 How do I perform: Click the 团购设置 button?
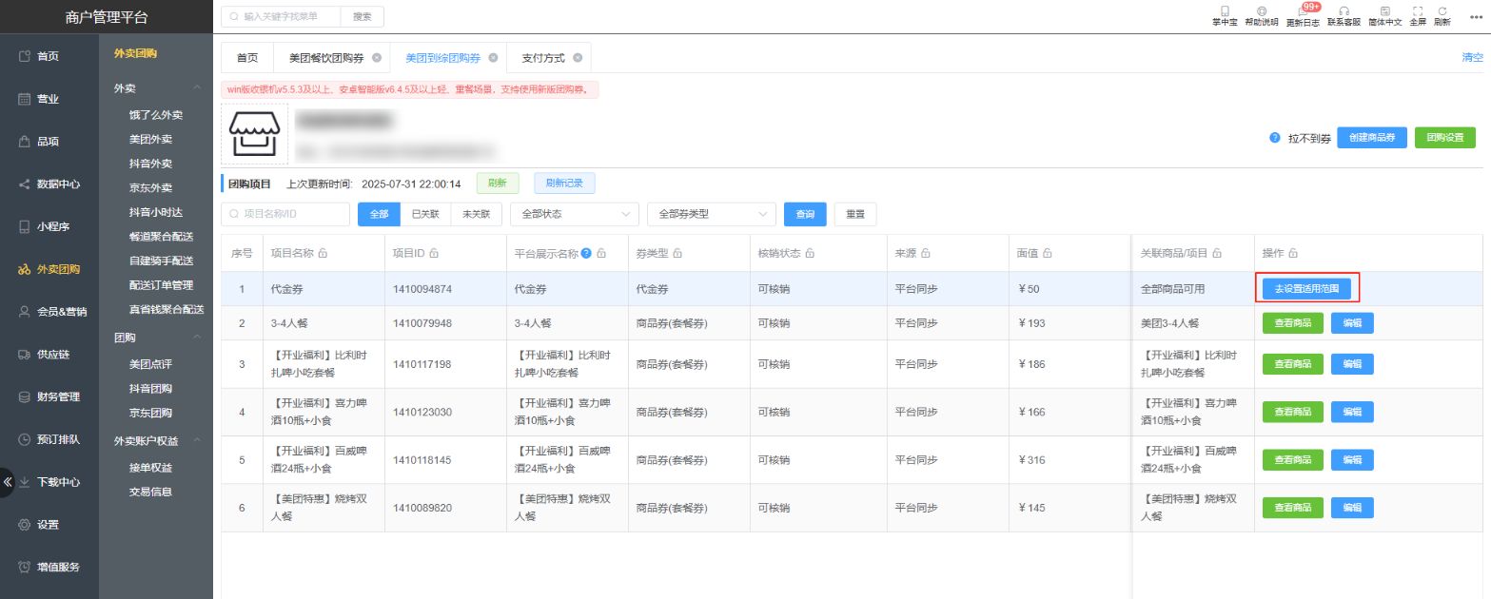coord(1445,138)
